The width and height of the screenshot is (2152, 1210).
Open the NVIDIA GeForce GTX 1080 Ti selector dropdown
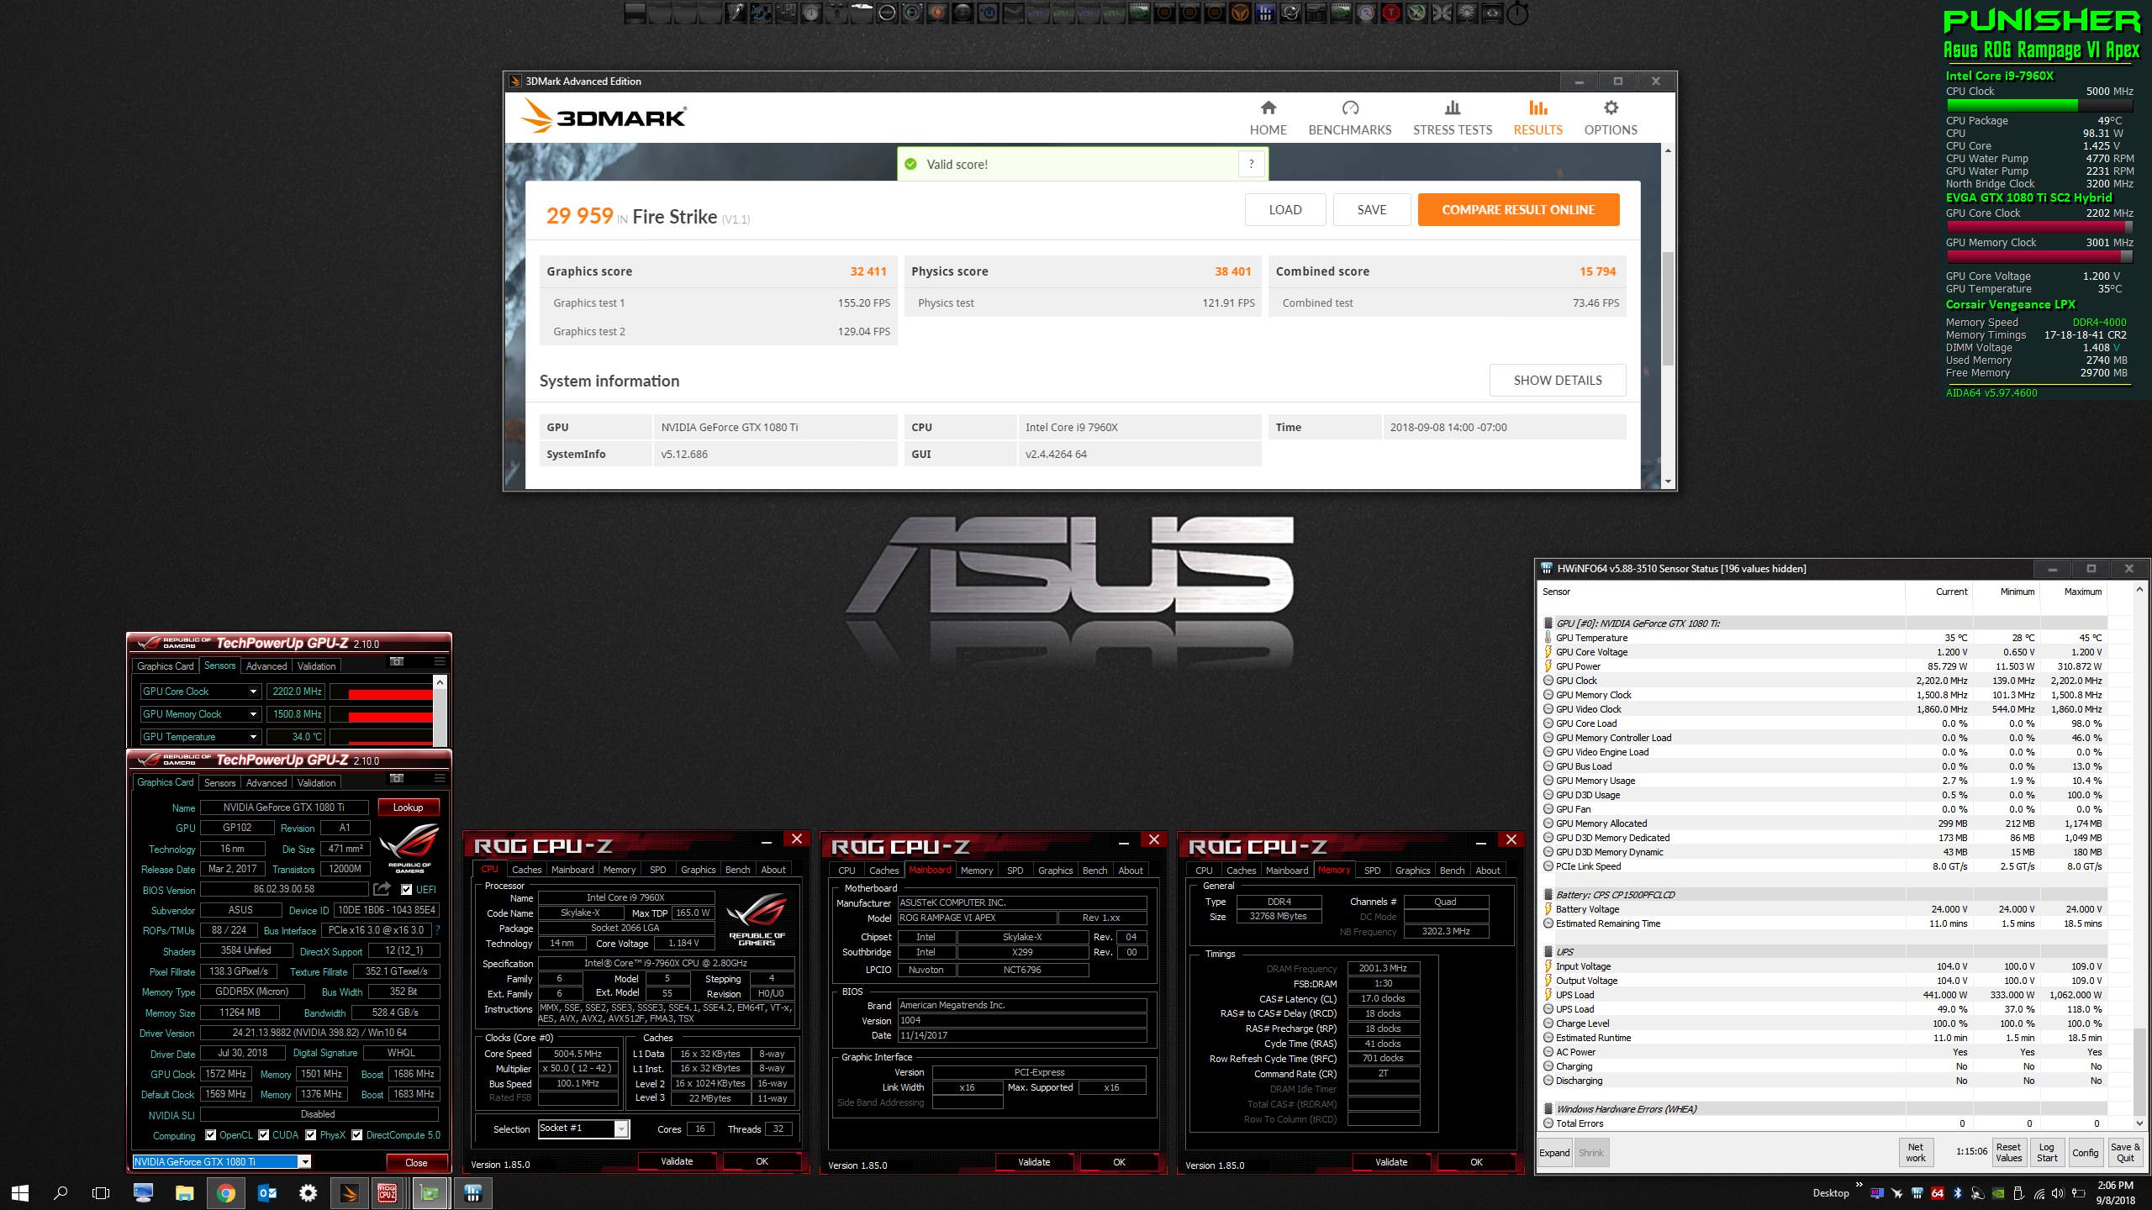point(305,1162)
